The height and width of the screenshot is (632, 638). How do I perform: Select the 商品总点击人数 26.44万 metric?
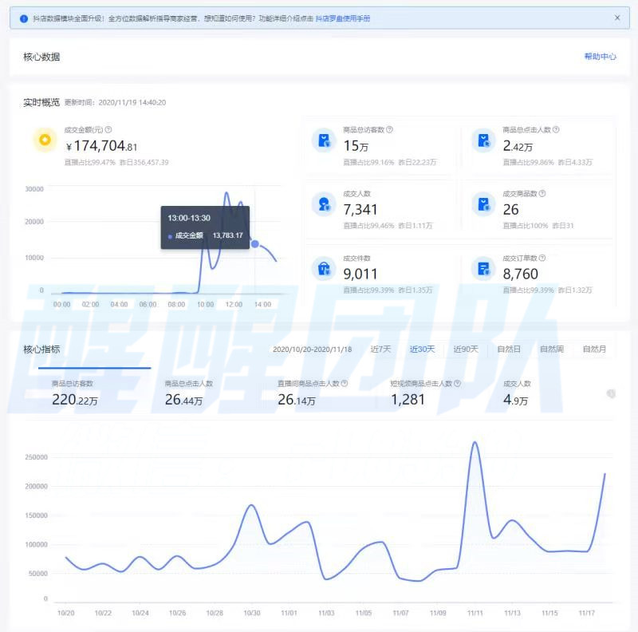tap(189, 393)
